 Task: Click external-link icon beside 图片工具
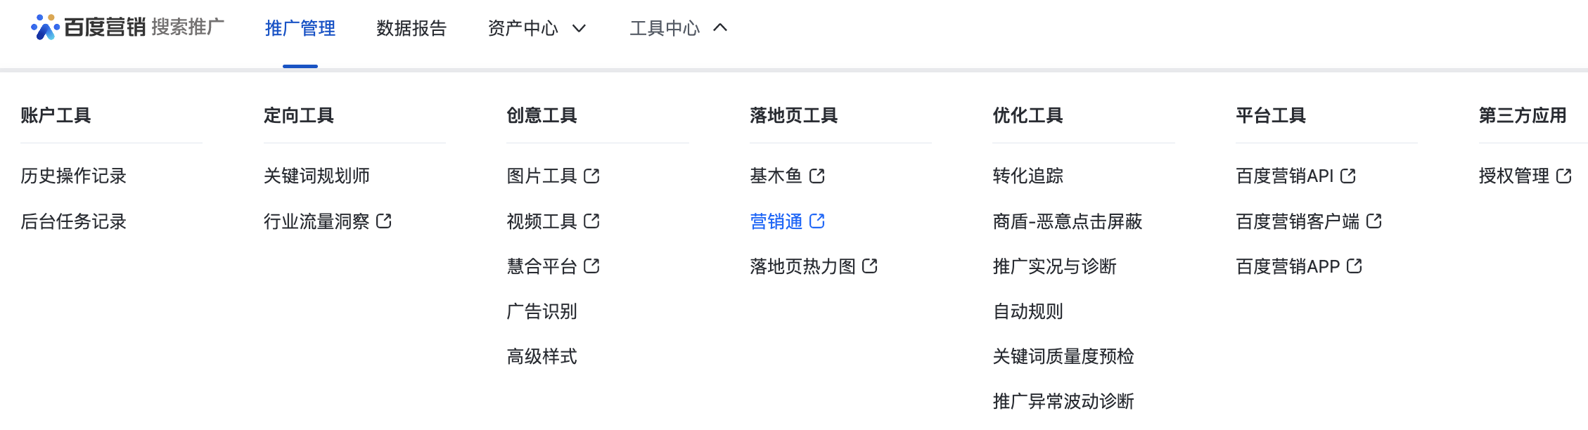[591, 176]
